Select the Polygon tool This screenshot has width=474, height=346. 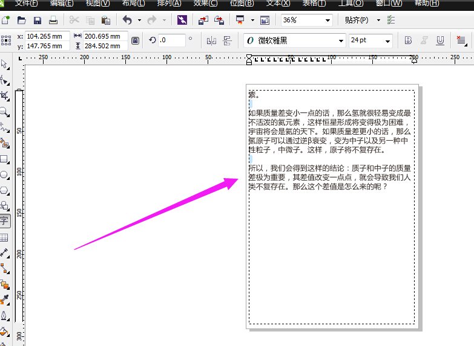tap(4, 191)
